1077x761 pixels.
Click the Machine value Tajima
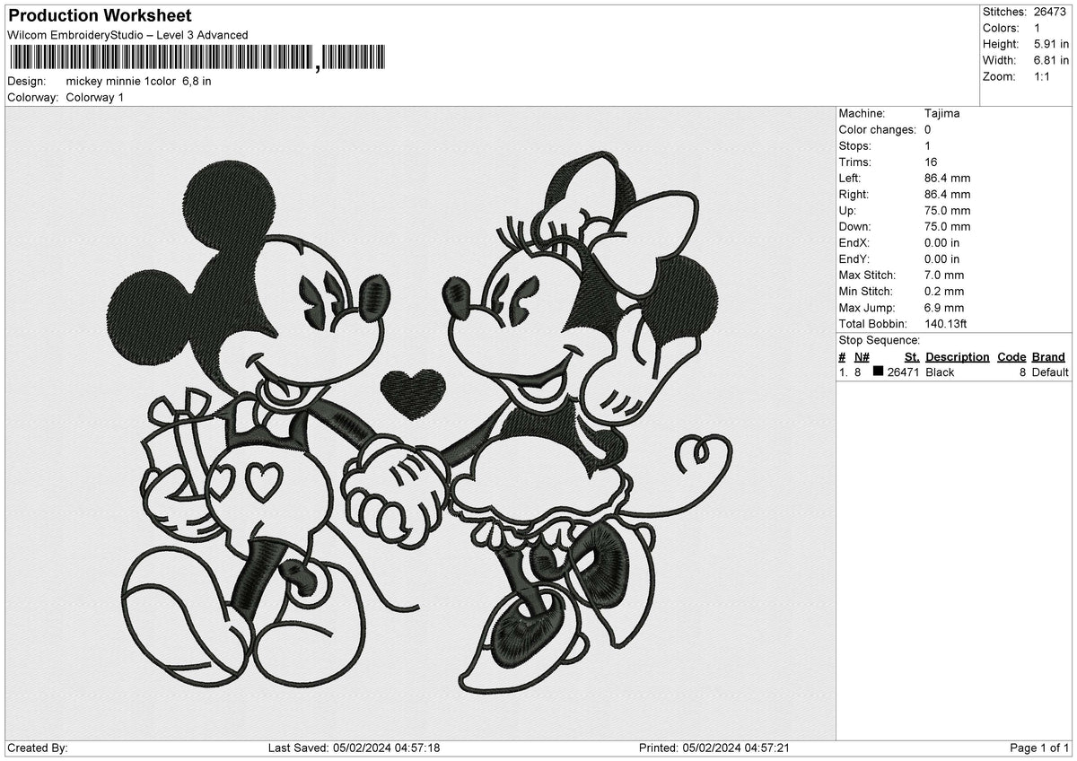click(x=941, y=113)
